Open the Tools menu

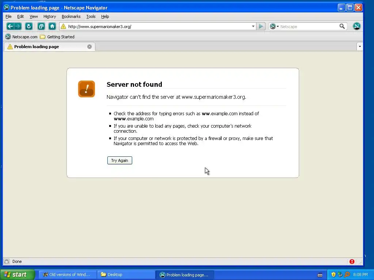91,16
